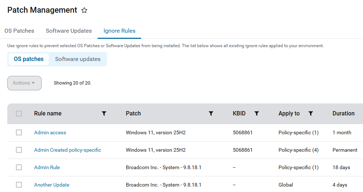Open the Admin access rule link
This screenshot has height=192, width=363.
(x=50, y=132)
